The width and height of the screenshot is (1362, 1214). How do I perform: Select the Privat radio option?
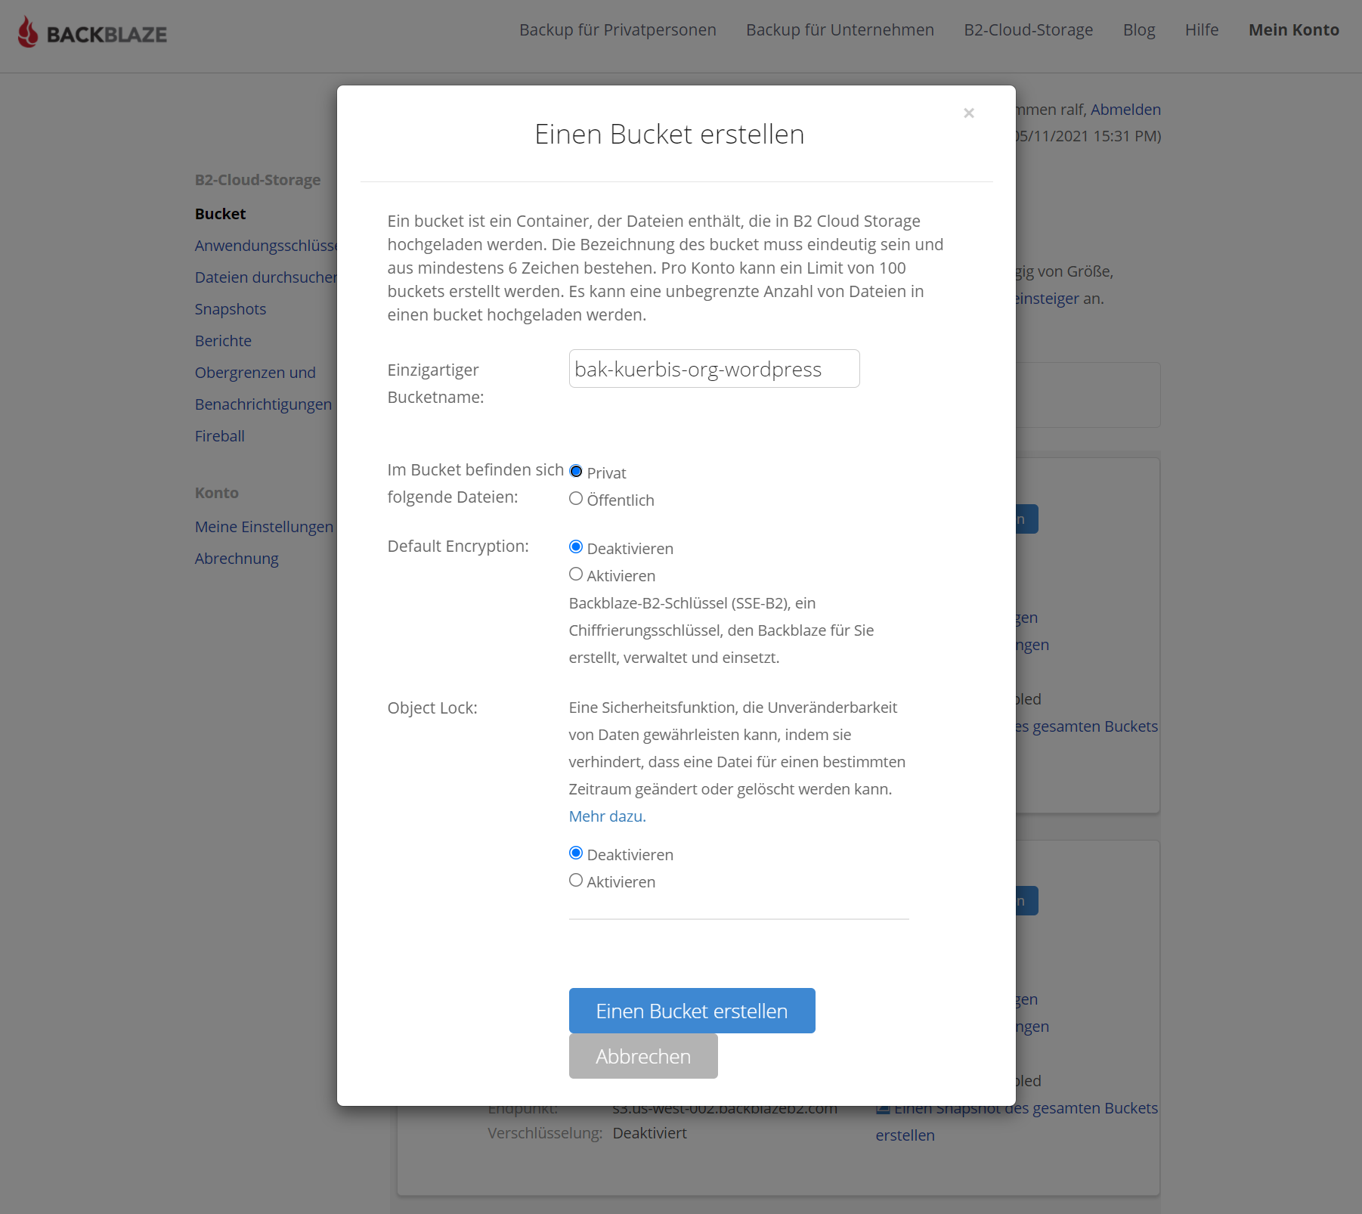576,472
